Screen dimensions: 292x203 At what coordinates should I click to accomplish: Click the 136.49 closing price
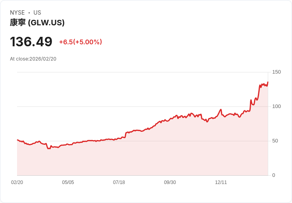click(x=31, y=42)
